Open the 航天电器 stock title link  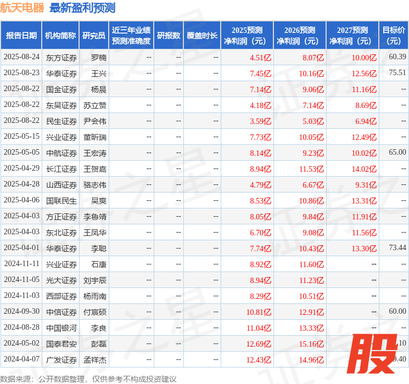click(23, 8)
